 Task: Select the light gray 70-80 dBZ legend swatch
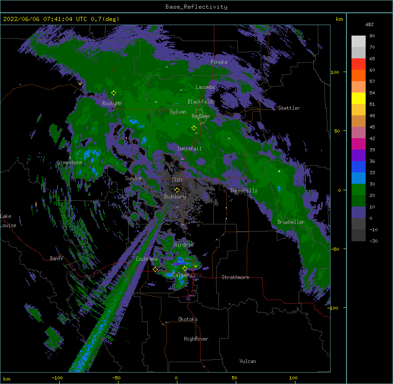358,42
